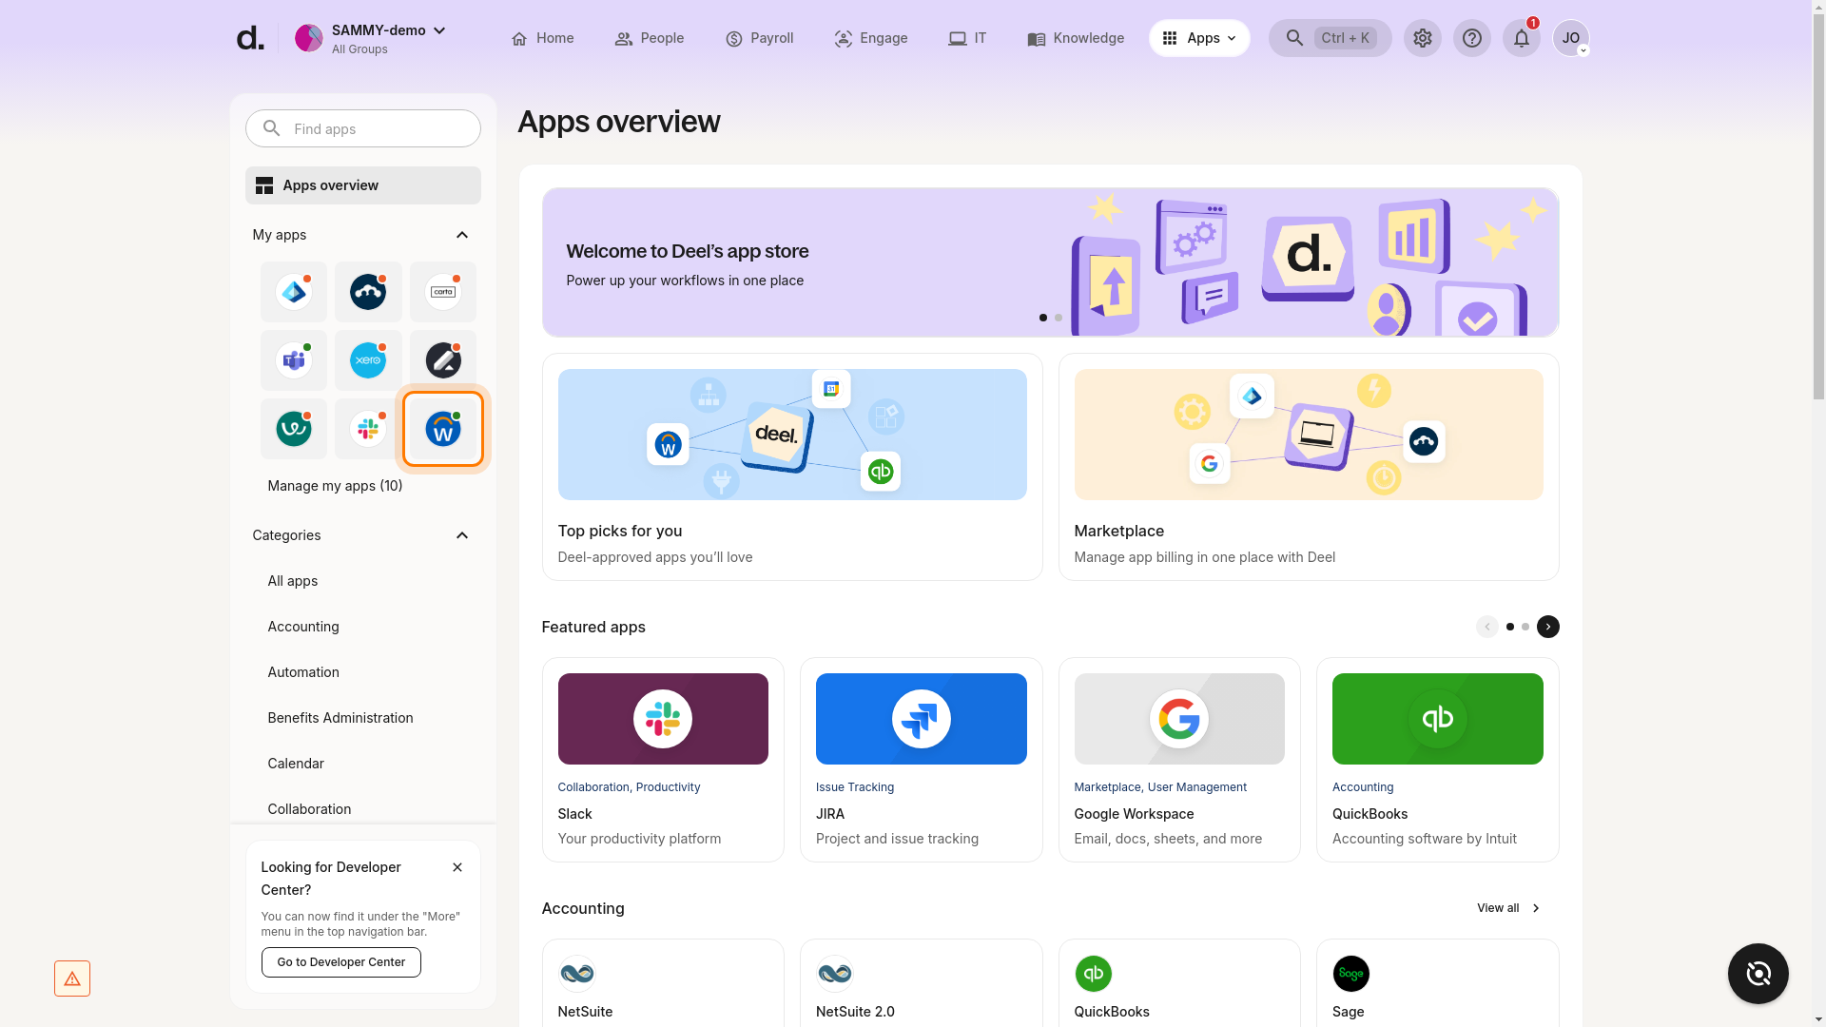The image size is (1826, 1027).
Task: Open the QuickBooks featured app card
Action: (x=1438, y=760)
